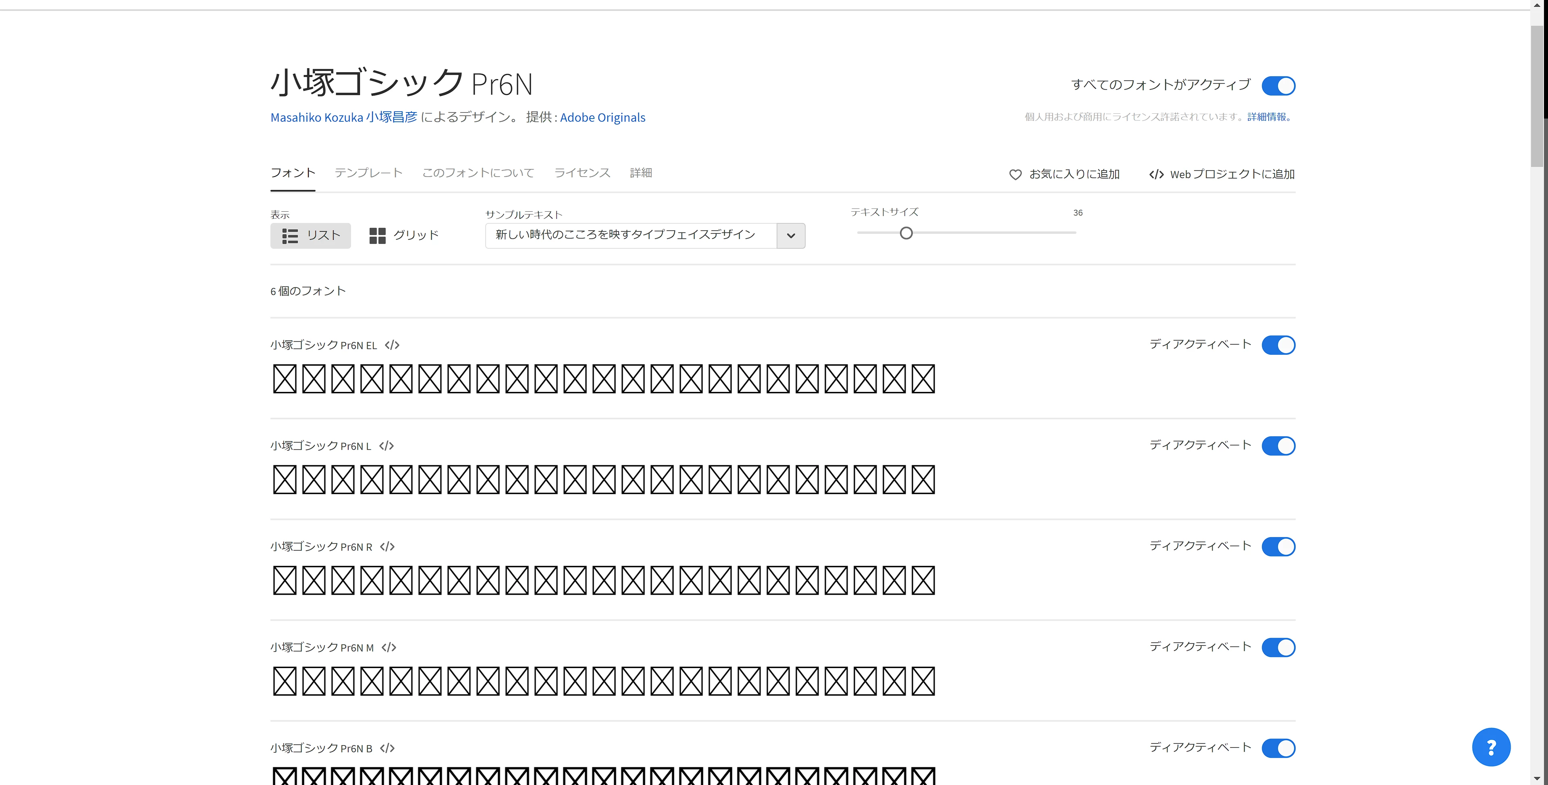Screen dimensions: 1548x785
Task: Switch to the ライセンス tab
Action: tap(582, 173)
